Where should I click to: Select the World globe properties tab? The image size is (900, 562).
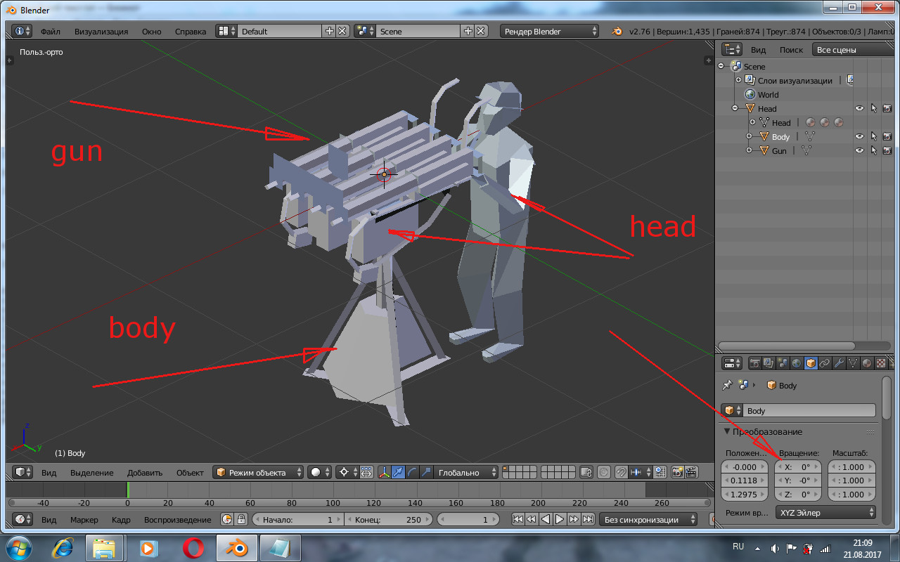[x=796, y=363]
